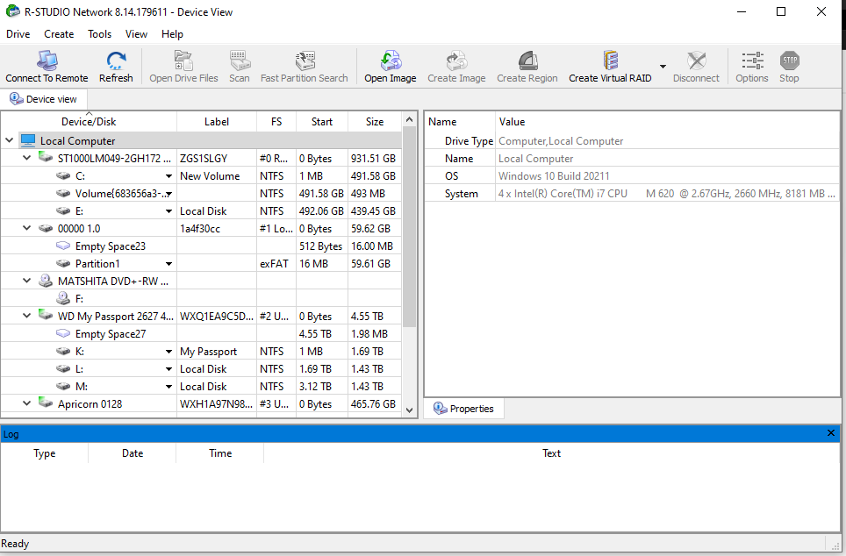This screenshot has width=846, height=556.
Task: Select the L: Local Disk row
Action: 201,369
